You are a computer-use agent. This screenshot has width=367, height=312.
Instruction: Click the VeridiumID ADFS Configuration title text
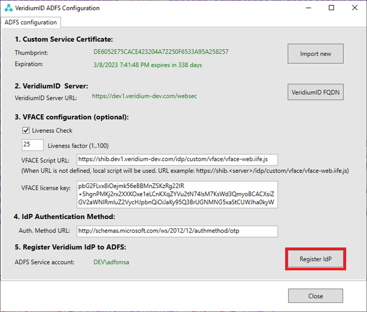point(57,8)
